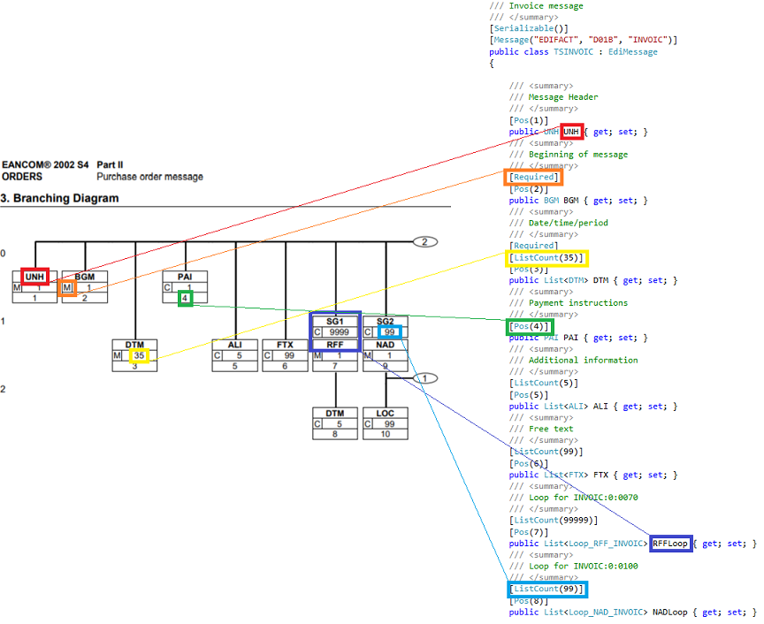
Task: Select the Message("EDIFACT", "D01B", "INVOIC") attribute line
Action: coord(584,40)
